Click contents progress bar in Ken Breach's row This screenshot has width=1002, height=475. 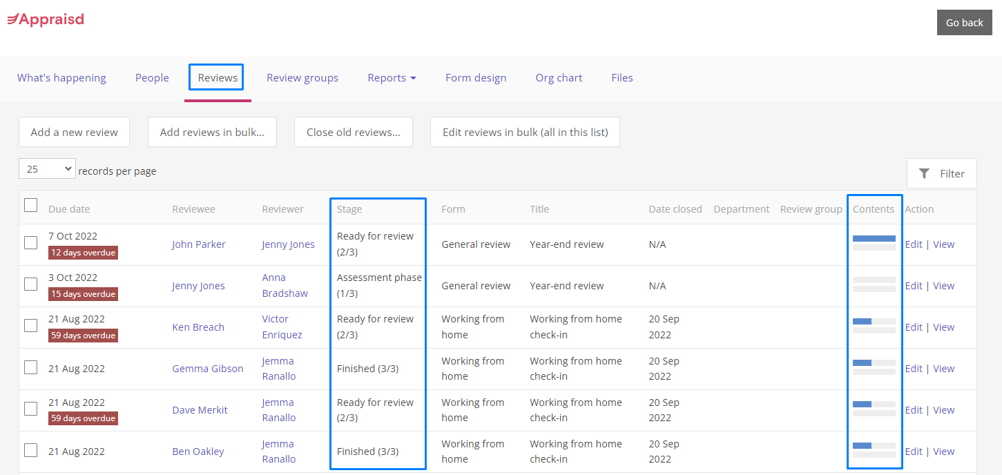[874, 326]
